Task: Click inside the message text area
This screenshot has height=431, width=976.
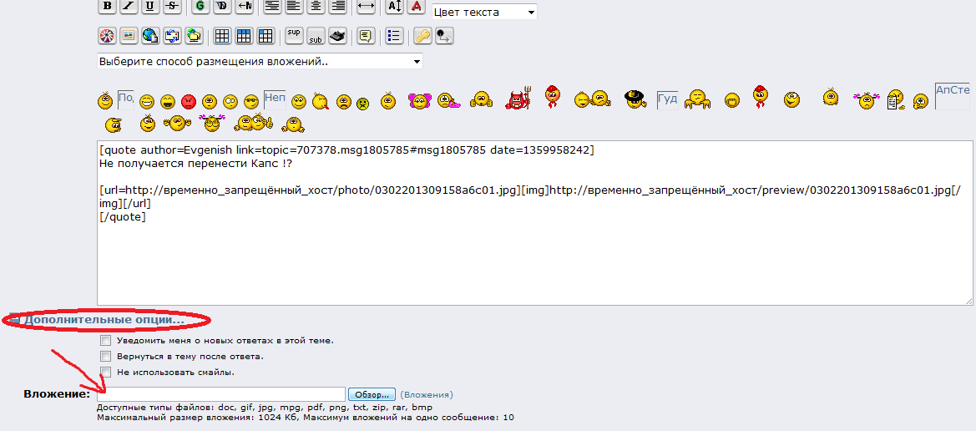Action: coord(534,259)
